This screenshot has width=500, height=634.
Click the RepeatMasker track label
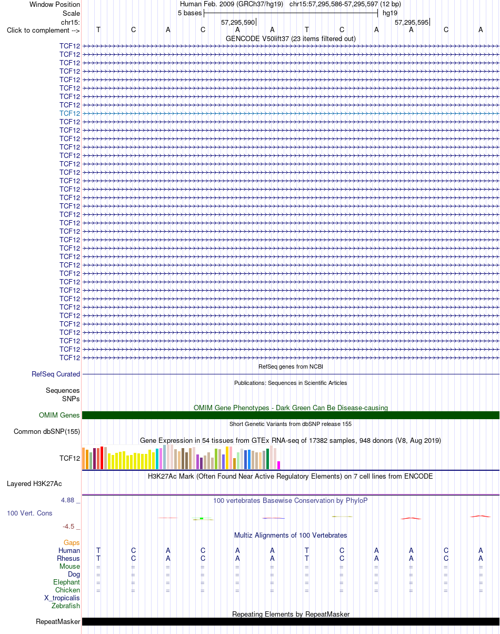pos(58,621)
